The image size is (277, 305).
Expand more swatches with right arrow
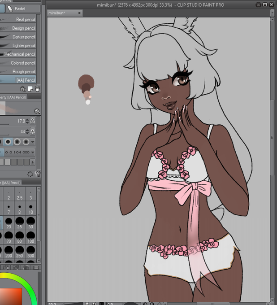33,162
